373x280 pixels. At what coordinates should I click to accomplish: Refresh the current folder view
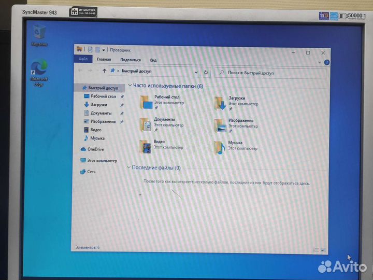(x=206, y=73)
